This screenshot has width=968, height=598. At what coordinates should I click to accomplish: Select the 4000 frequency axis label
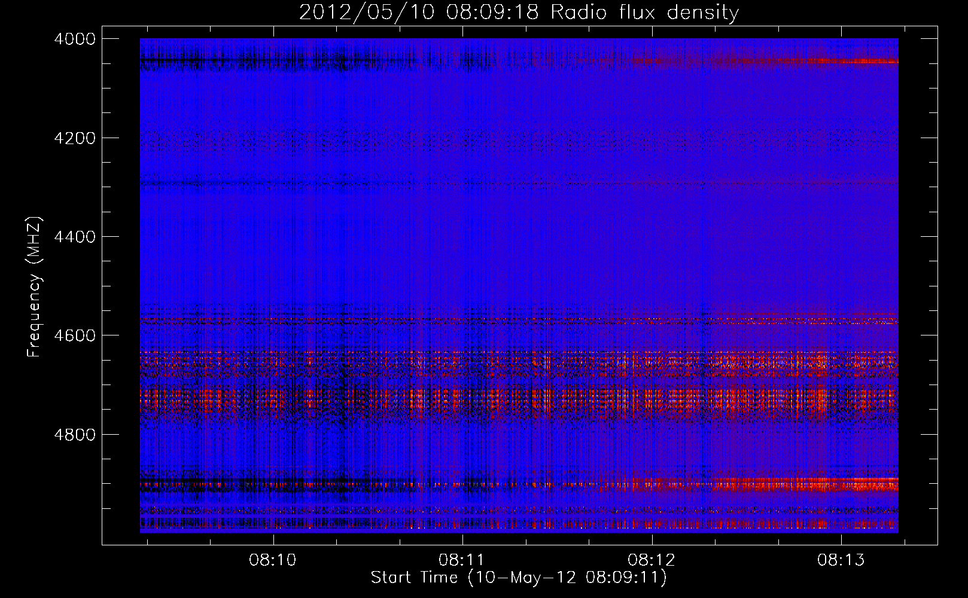pyautogui.click(x=74, y=39)
